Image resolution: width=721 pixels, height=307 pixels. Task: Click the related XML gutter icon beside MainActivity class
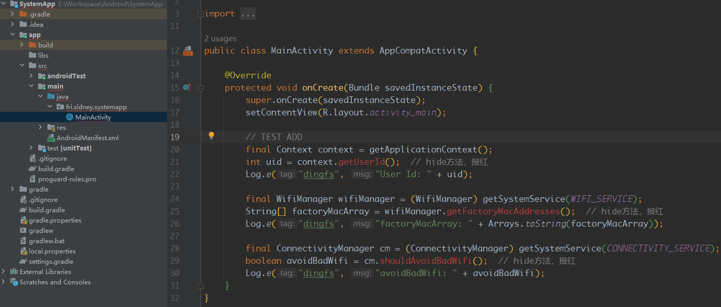(188, 50)
